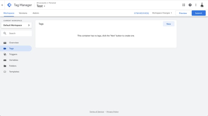The width and height of the screenshot is (208, 116).
Task: Click the Folders sidebar icon
Action: 5,66
